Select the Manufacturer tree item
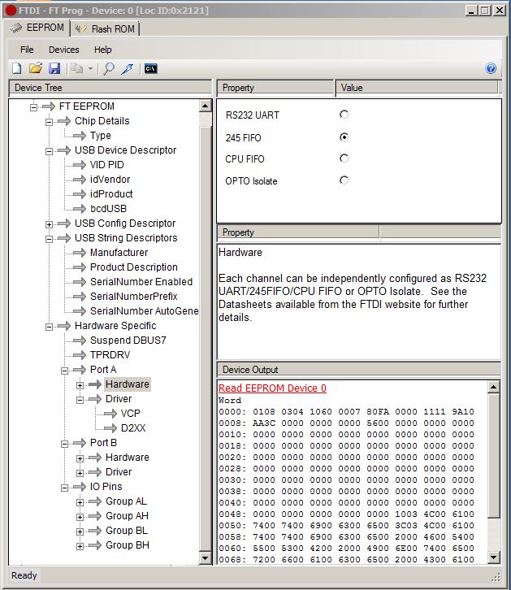Viewport: 511px width, 590px height. 119,253
